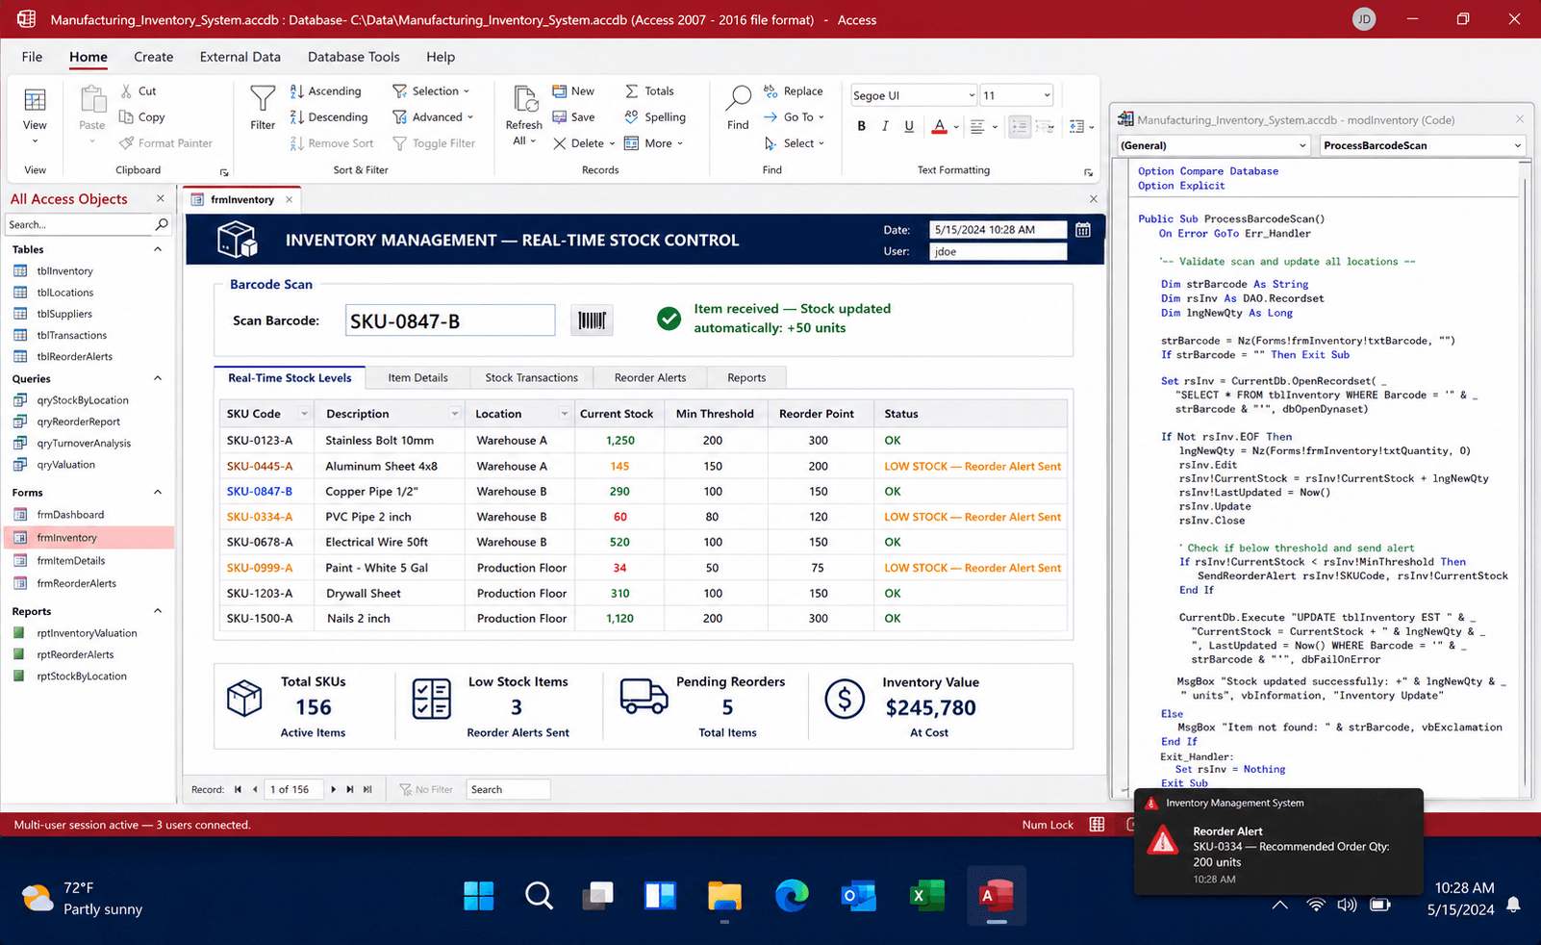Open Microsoft Access in the taskbar
Image resolution: width=1541 pixels, height=945 pixels.
point(997,896)
